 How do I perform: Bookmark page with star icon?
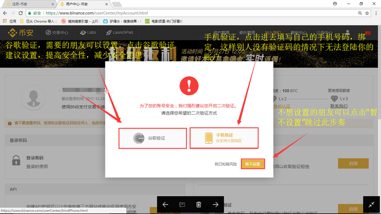tap(367, 13)
